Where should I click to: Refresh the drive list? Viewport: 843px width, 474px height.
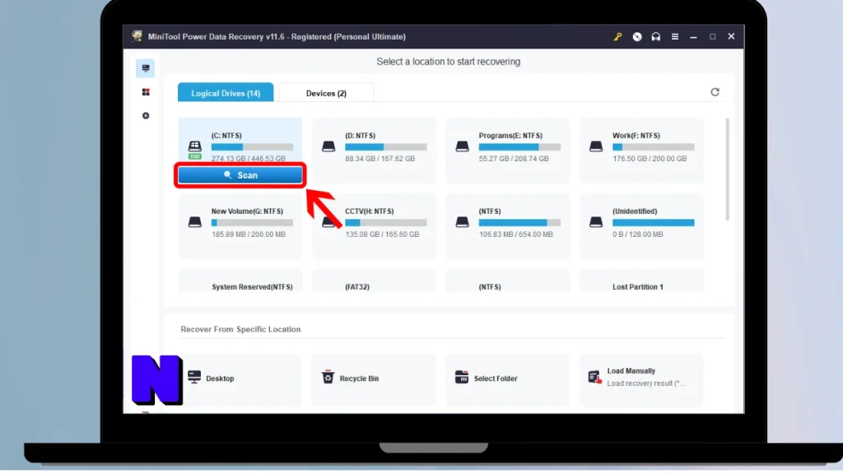point(715,92)
